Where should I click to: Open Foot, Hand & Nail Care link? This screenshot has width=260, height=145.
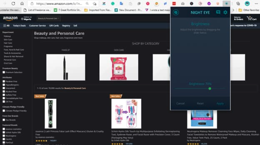pos(14,50)
